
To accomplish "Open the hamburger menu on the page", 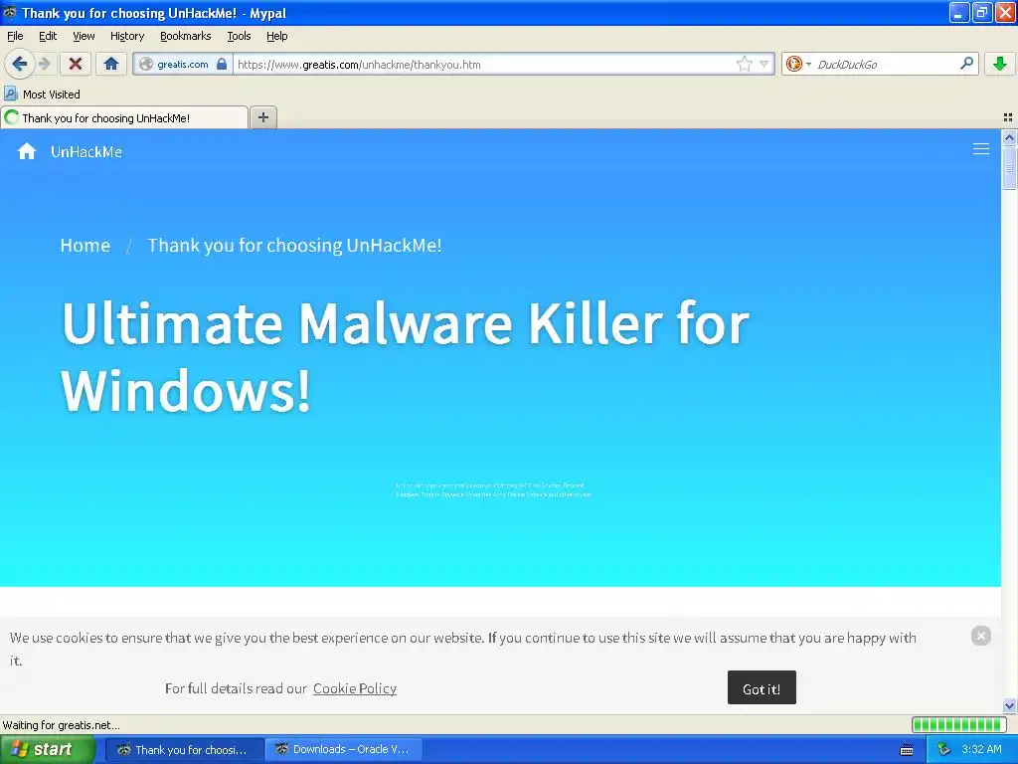I will 981,149.
